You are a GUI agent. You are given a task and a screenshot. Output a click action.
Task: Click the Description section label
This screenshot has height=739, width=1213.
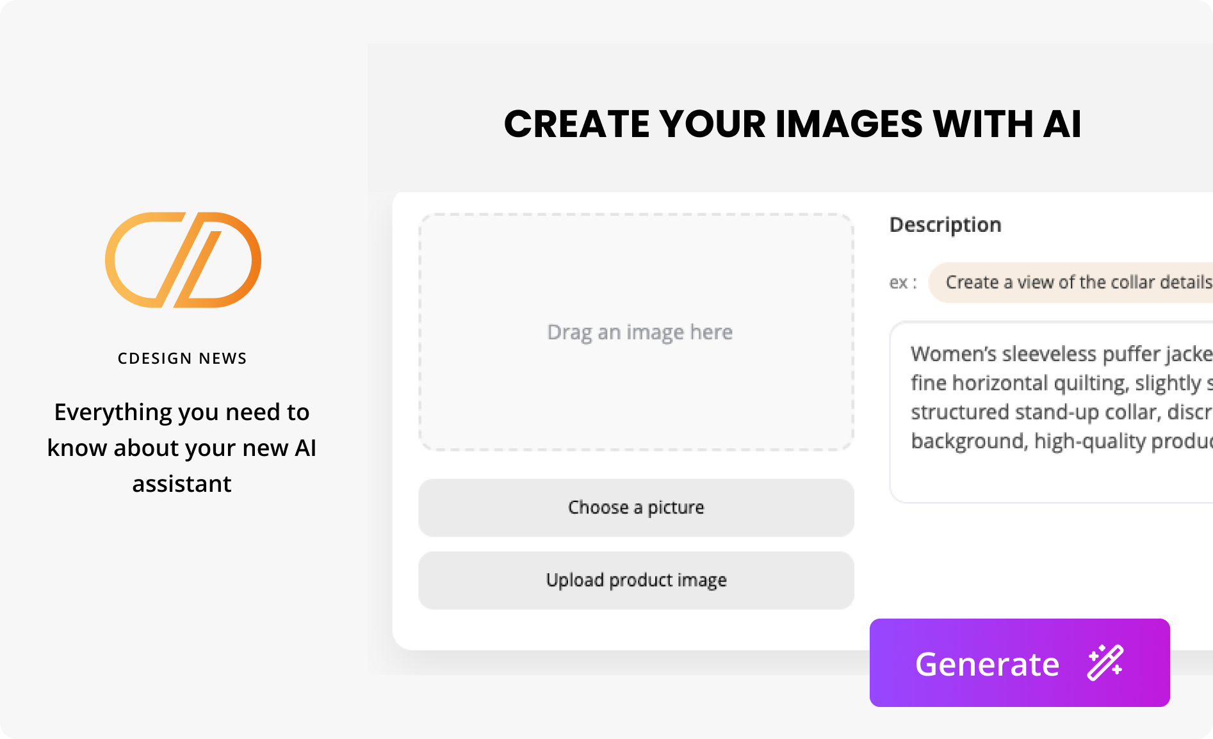[x=945, y=225]
